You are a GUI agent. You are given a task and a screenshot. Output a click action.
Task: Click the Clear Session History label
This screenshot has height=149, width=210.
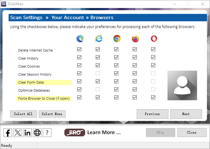pyautogui.click(x=35, y=74)
